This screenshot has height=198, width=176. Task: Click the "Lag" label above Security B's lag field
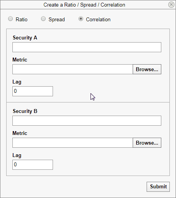(x=17, y=155)
